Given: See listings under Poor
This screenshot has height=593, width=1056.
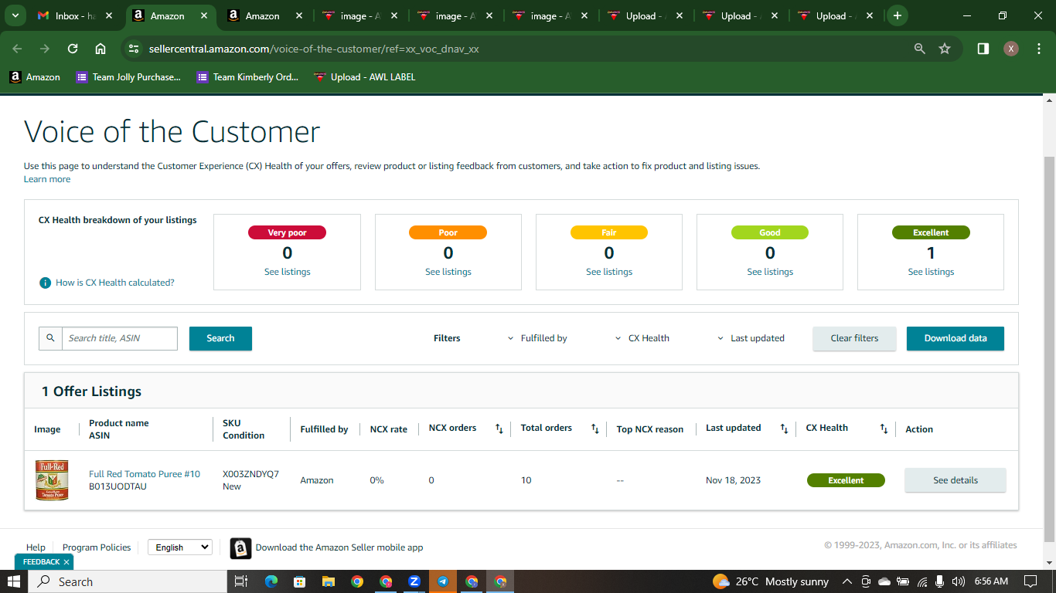Looking at the screenshot, I should pyautogui.click(x=448, y=272).
